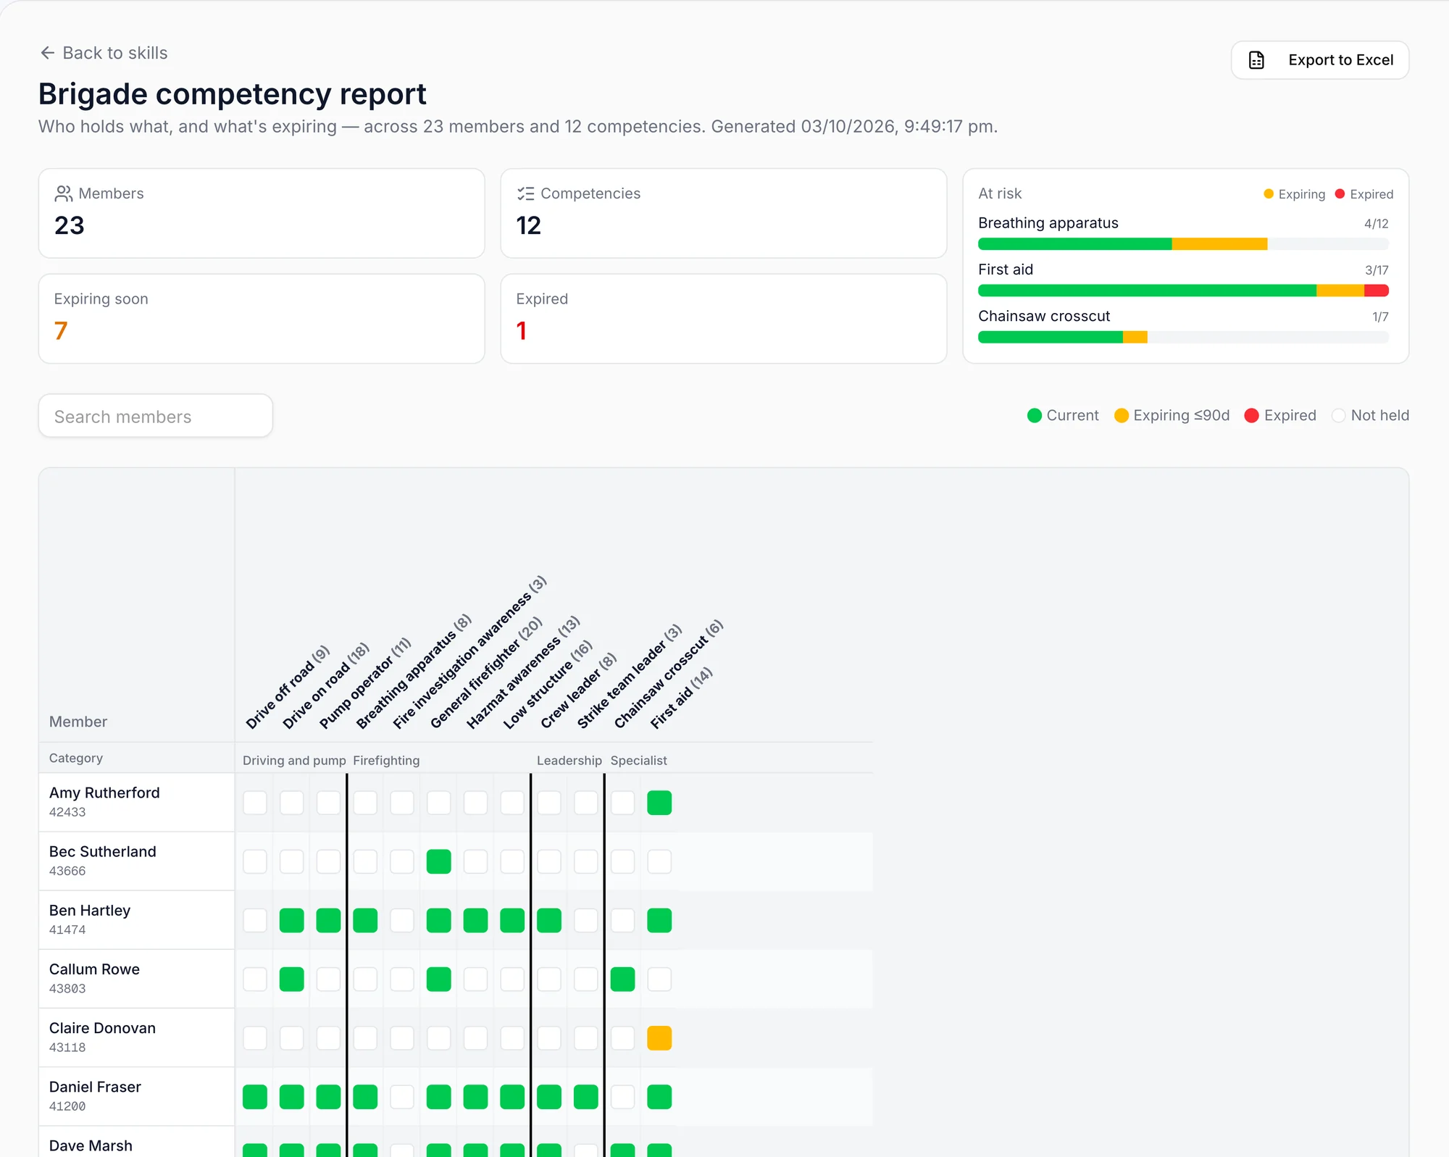Click the Competencies checklist icon
The width and height of the screenshot is (1449, 1157).
(526, 193)
